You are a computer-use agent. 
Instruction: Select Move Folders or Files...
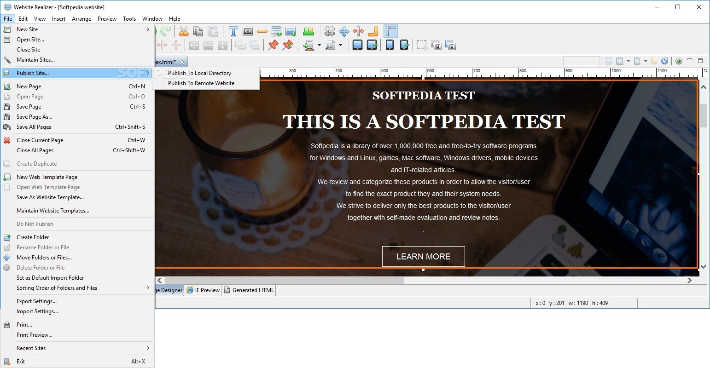[77, 258]
